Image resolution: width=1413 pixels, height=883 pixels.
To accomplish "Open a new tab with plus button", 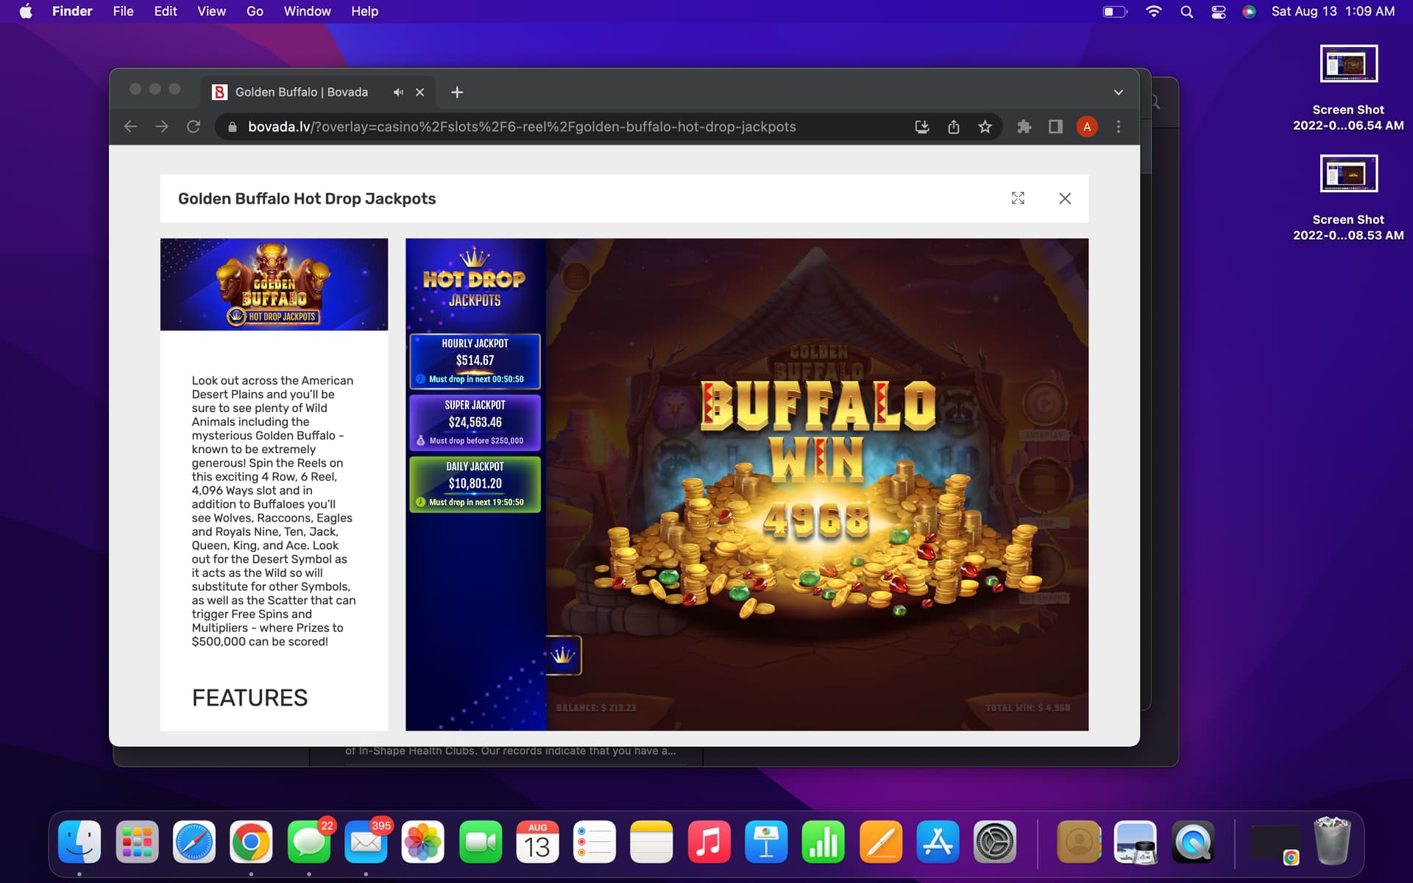I will pos(457,92).
